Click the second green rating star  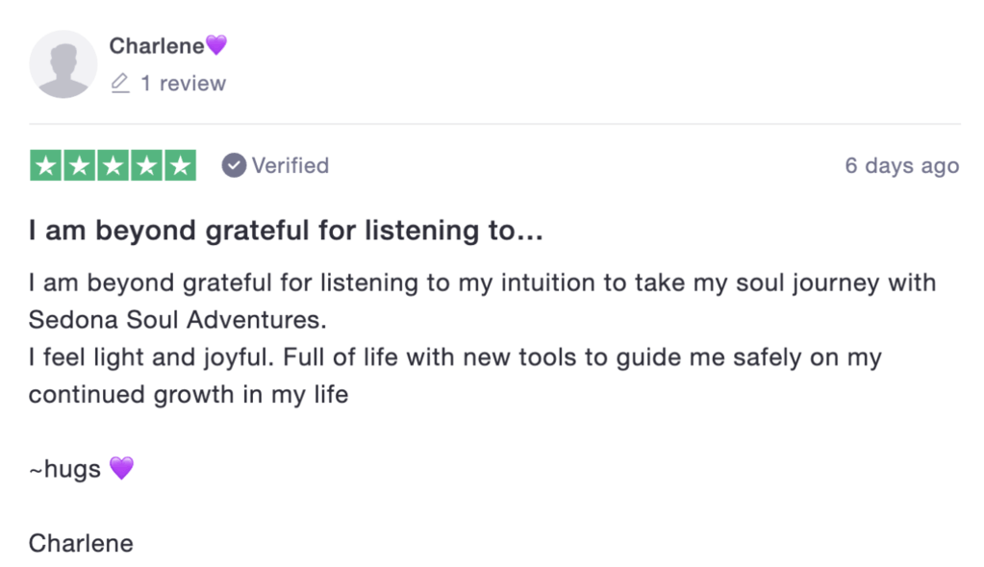(x=79, y=165)
